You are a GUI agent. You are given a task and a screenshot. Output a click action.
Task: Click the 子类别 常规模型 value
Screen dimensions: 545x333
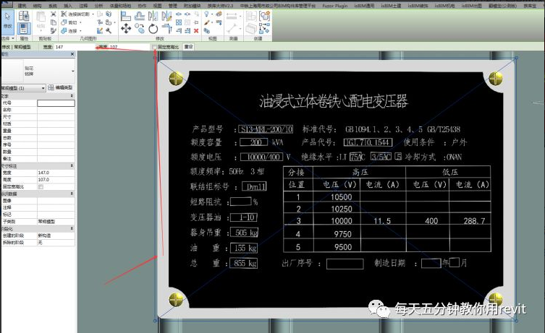pos(56,221)
